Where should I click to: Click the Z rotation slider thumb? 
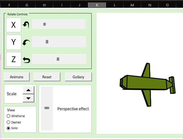coord(58,59)
